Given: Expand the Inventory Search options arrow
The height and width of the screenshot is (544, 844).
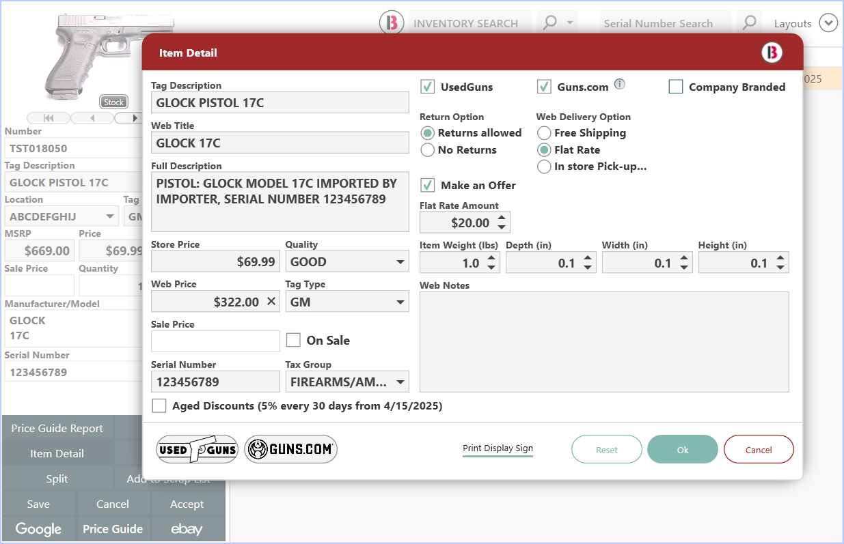Looking at the screenshot, I should 569,23.
